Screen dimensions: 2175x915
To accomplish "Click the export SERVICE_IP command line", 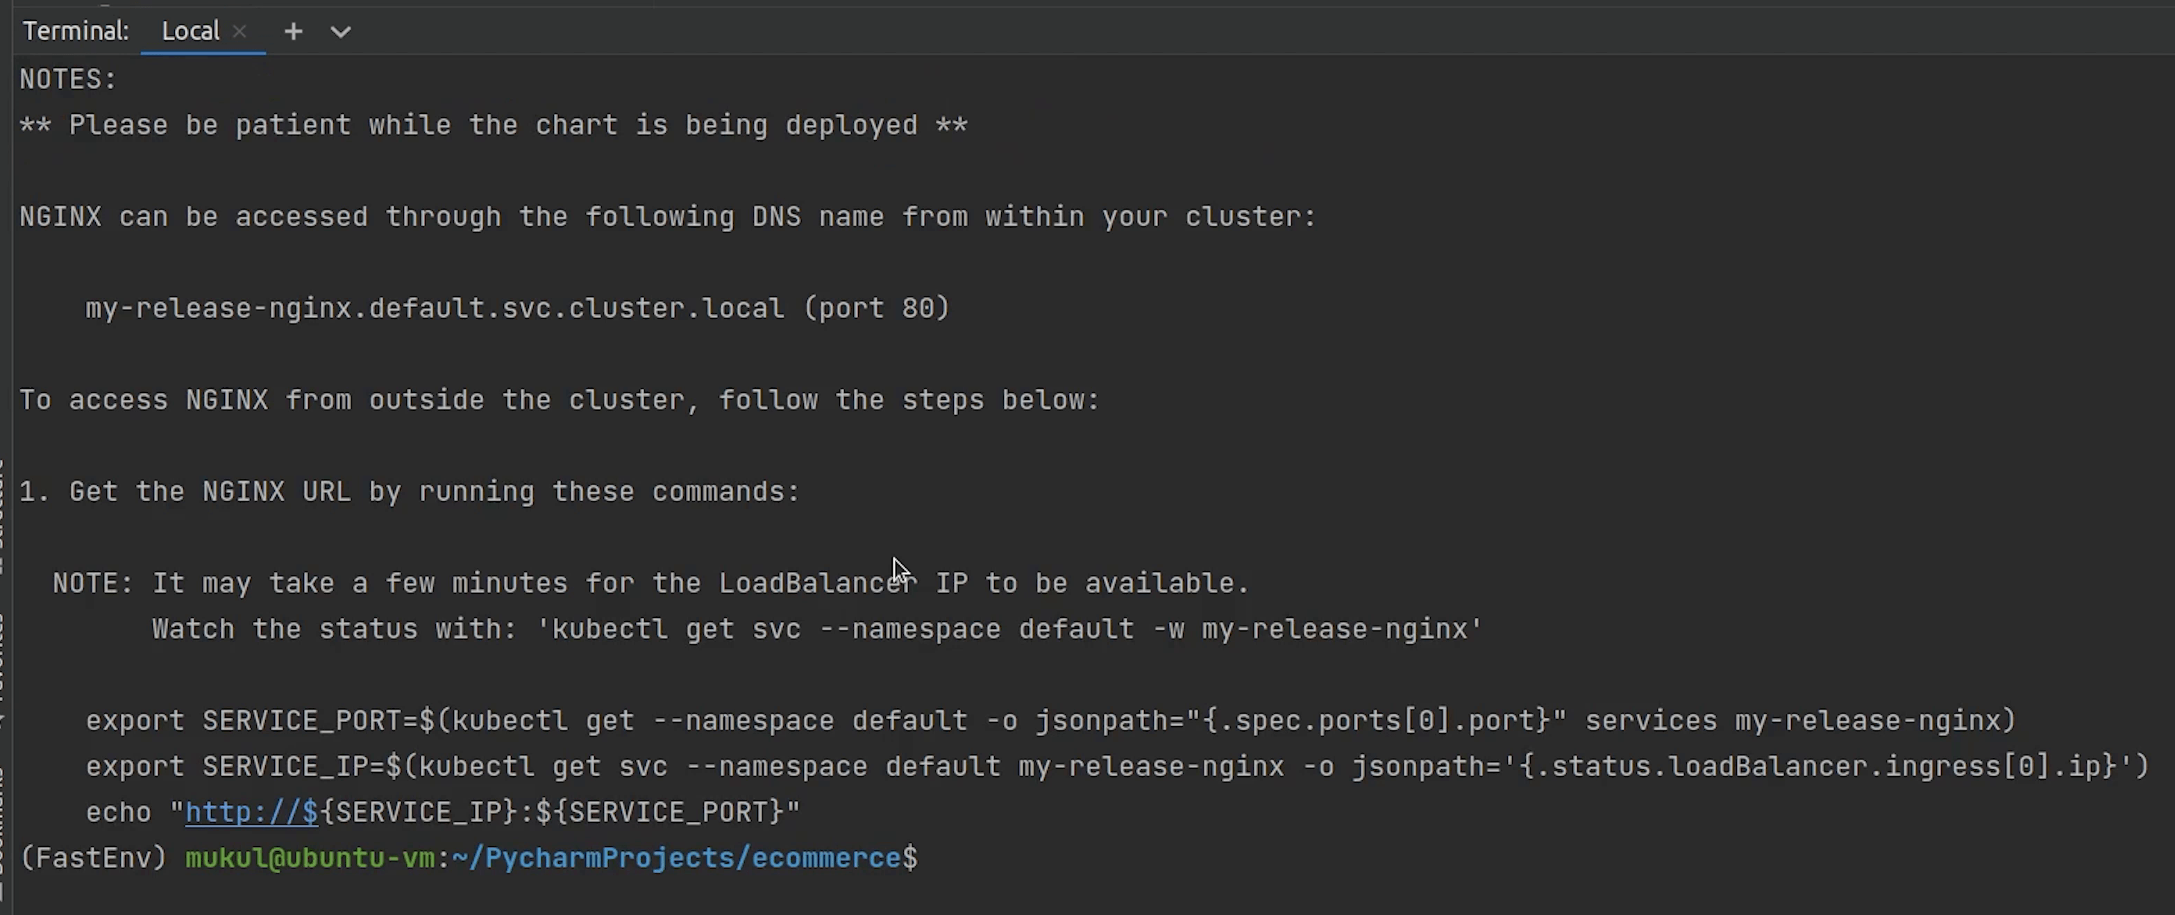I will (x=1116, y=767).
